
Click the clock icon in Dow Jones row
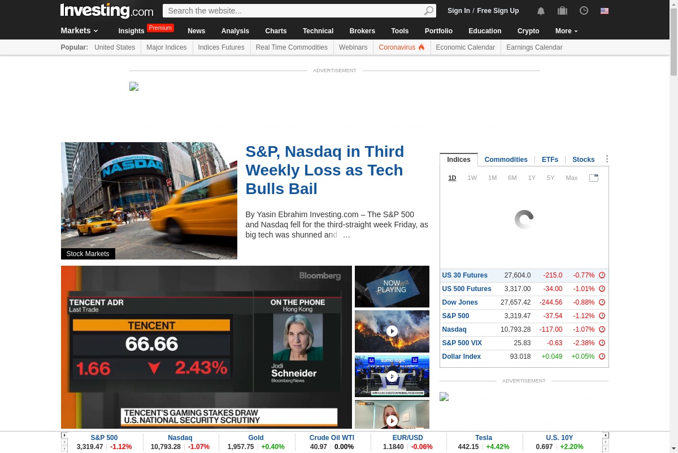(x=602, y=302)
